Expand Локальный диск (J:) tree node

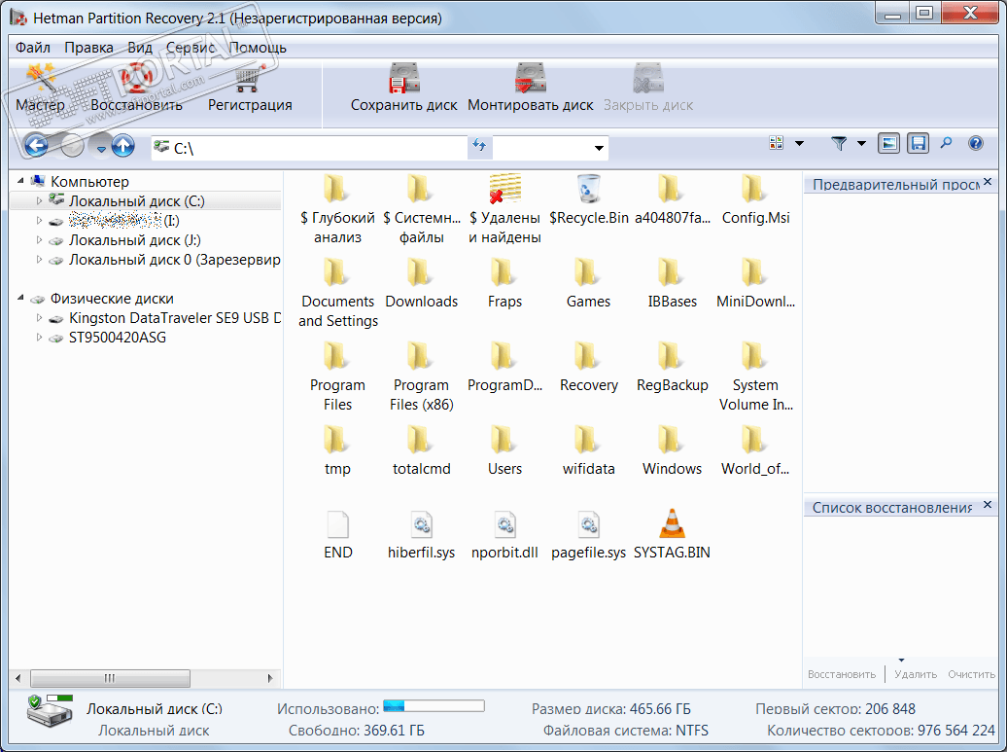click(x=39, y=240)
